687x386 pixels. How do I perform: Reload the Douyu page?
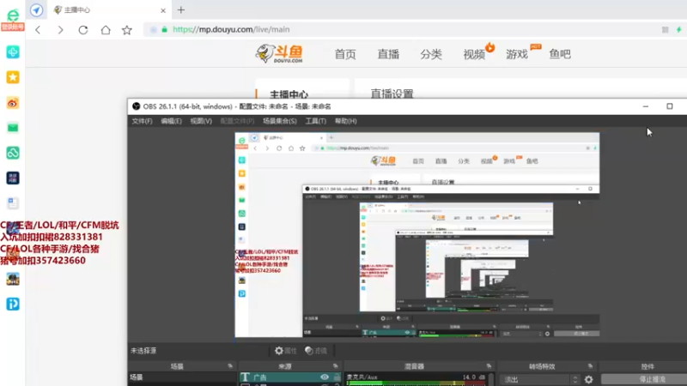click(x=83, y=30)
